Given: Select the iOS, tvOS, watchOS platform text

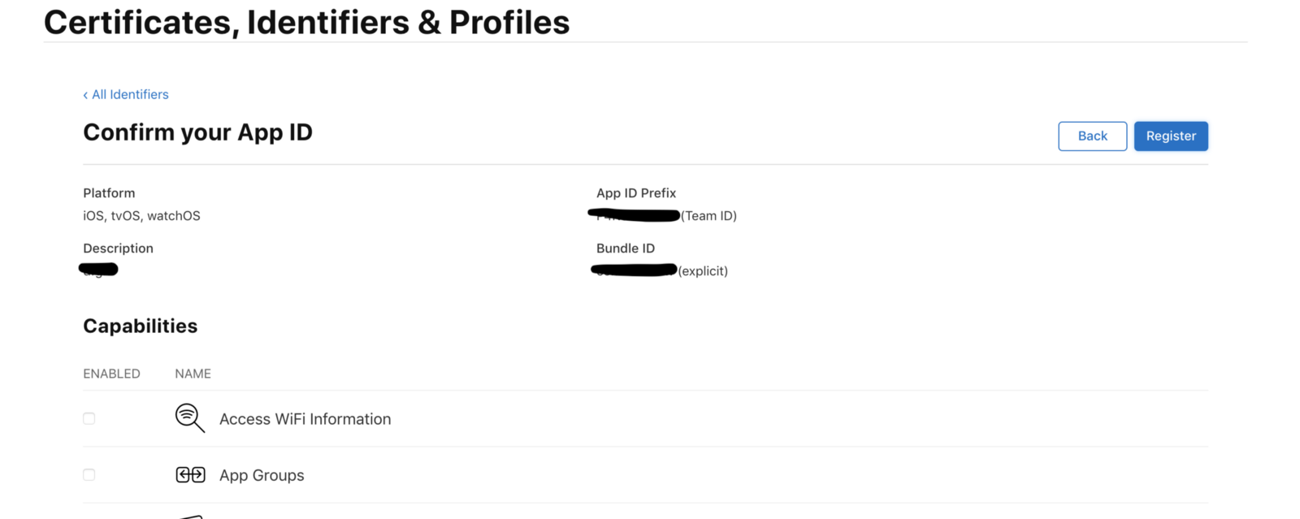Looking at the screenshot, I should pyautogui.click(x=141, y=216).
